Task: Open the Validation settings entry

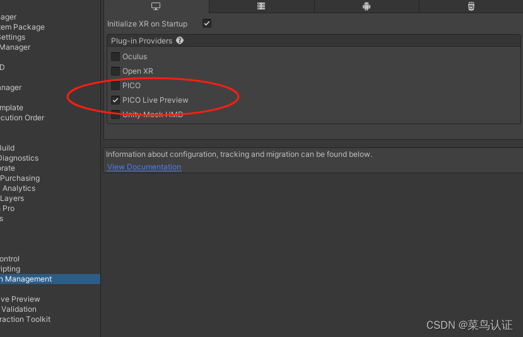Action: point(18,309)
